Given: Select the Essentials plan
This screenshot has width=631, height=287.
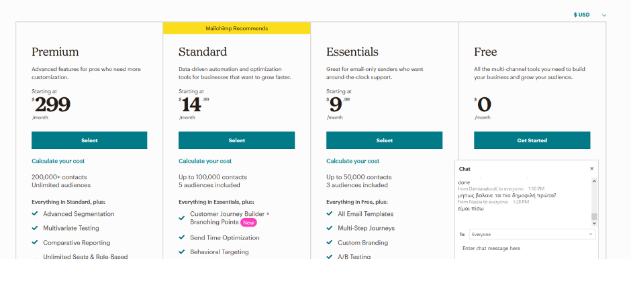Looking at the screenshot, I should 385,140.
